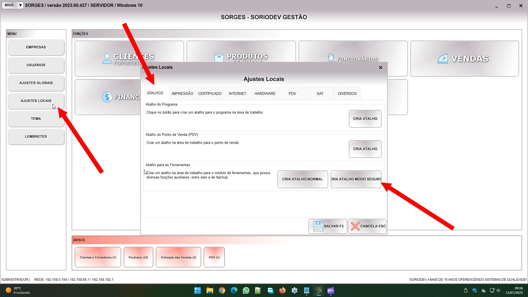The image size is (528, 297).
Task: Open the Produtos (22) notice
Action: [138, 257]
